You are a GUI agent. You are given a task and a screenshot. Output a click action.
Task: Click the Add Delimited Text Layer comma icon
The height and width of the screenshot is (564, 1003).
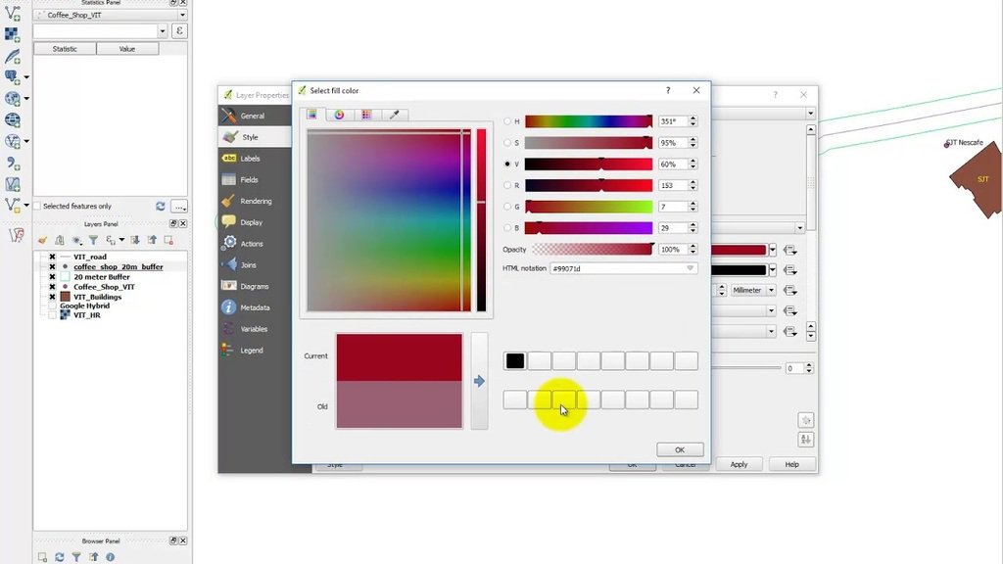[12, 164]
